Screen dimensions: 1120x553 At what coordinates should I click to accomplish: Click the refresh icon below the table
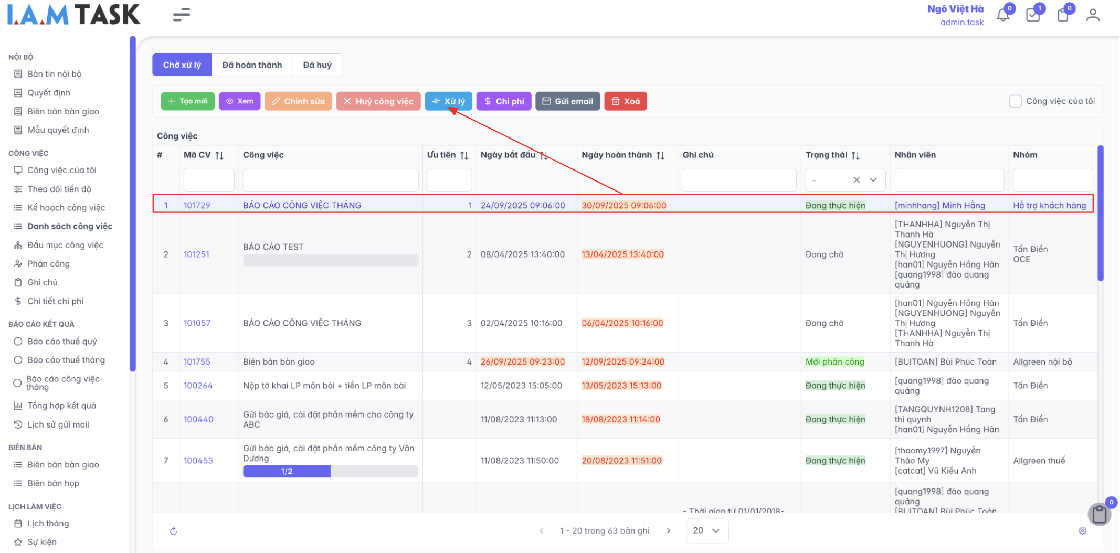pyautogui.click(x=174, y=531)
